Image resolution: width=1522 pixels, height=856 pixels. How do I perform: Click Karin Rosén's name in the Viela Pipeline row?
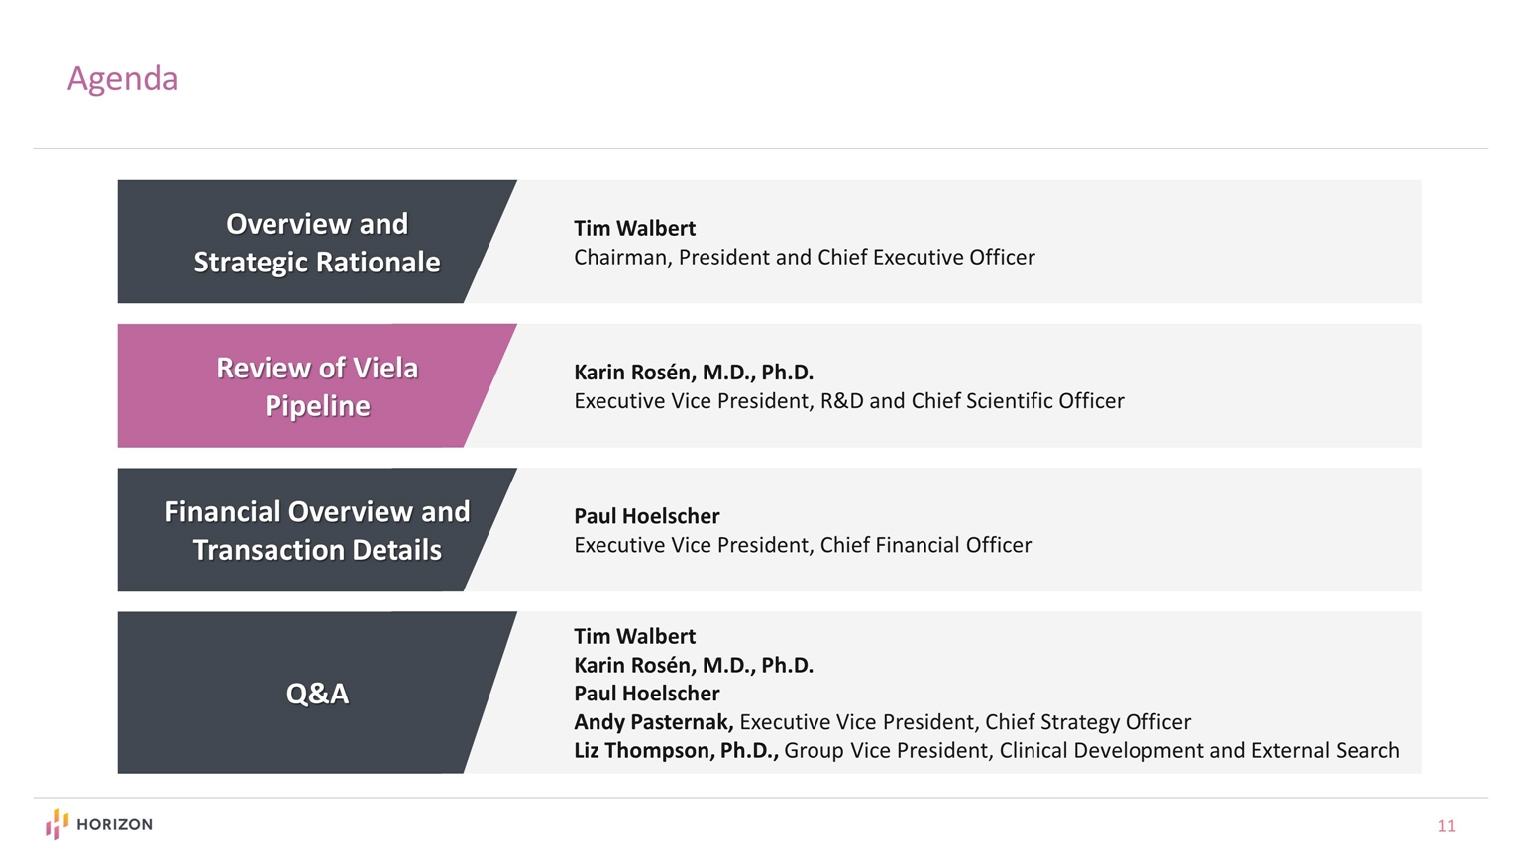click(693, 373)
